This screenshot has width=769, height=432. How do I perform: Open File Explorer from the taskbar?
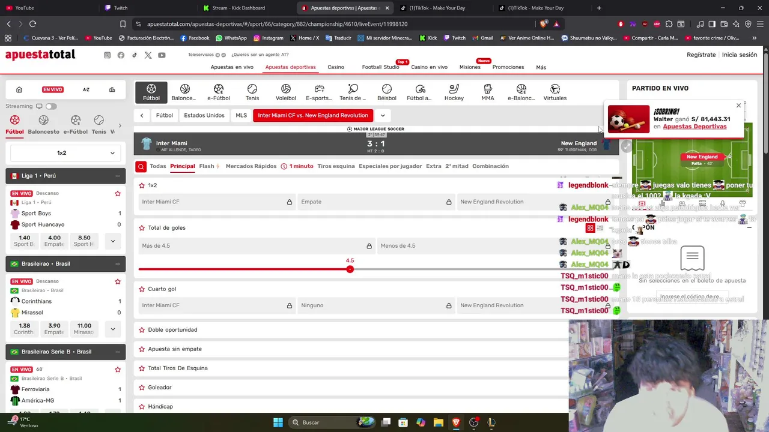[439, 422]
